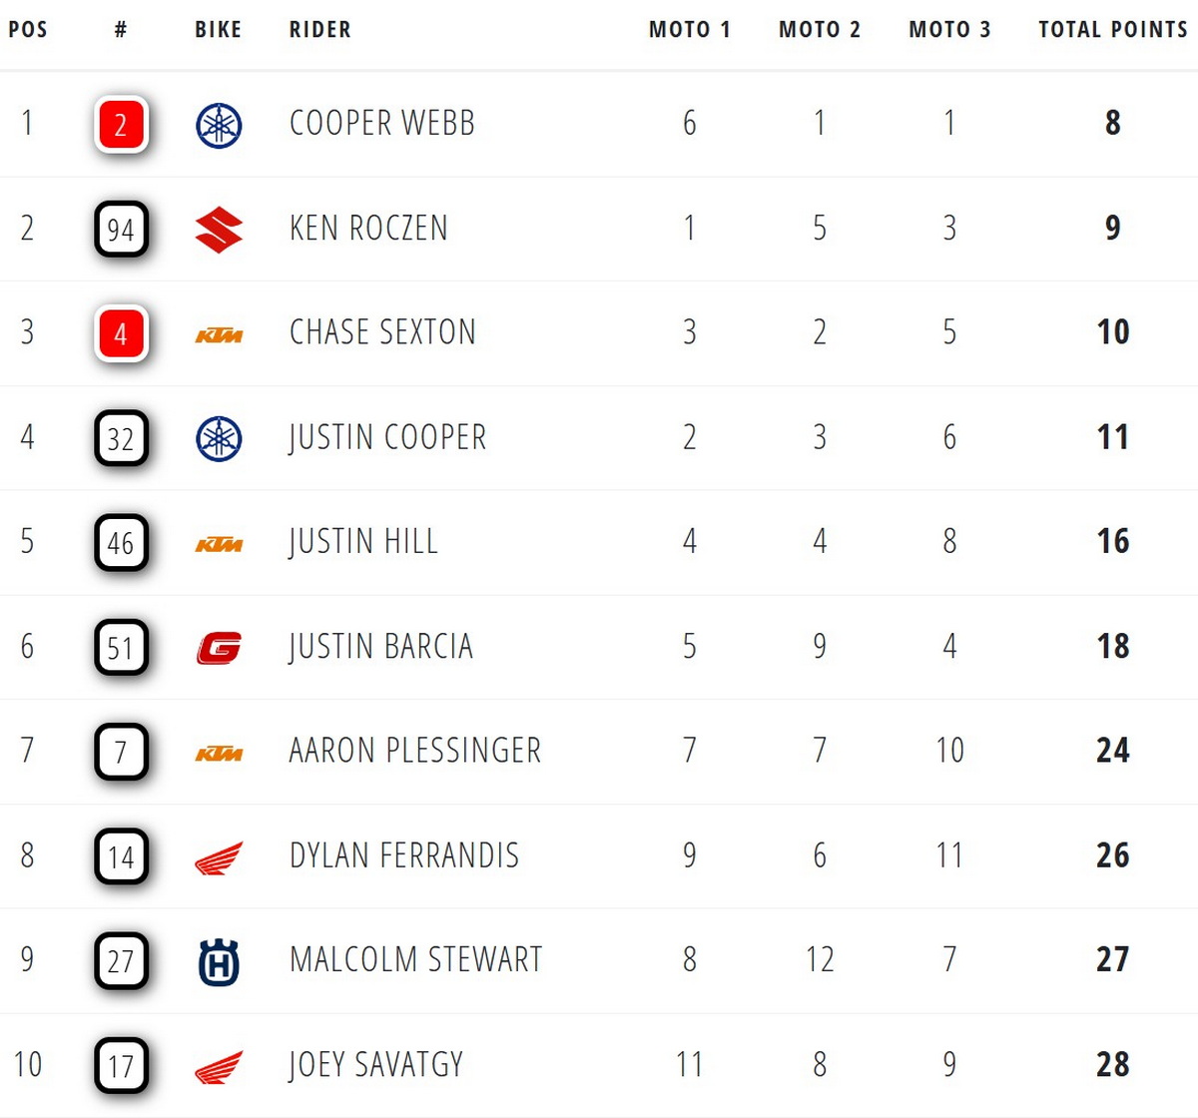Viewport: 1198px width, 1118px height.
Task: Click Cooper Webb's Yamaha logo
Action: pyautogui.click(x=219, y=125)
